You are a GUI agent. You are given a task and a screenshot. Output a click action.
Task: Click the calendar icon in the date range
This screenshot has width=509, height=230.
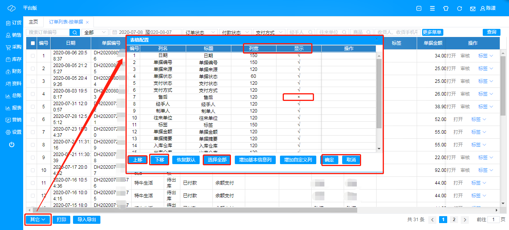[x=114, y=32]
